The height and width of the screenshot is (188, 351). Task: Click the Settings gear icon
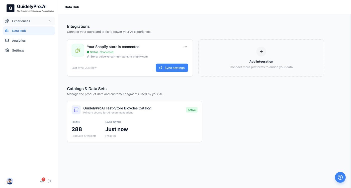[x=7, y=50]
